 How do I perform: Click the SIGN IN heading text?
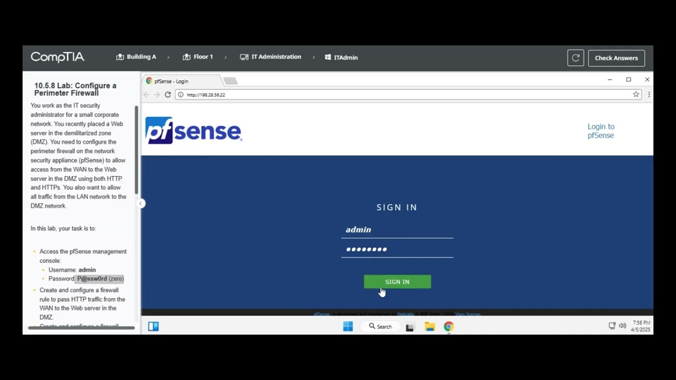click(x=397, y=207)
